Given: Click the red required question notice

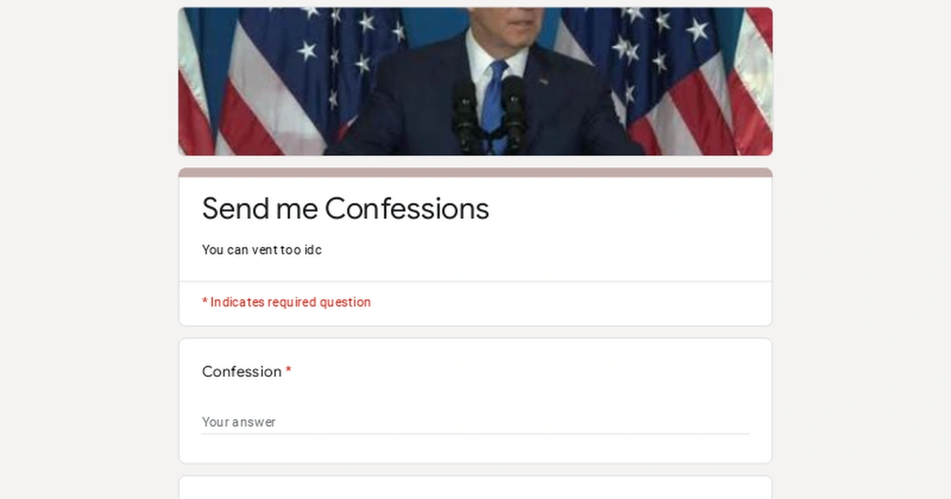Looking at the screenshot, I should coord(286,302).
